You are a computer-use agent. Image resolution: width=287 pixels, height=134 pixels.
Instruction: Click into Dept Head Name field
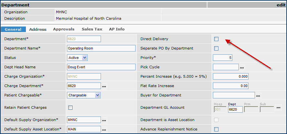(x=101, y=67)
